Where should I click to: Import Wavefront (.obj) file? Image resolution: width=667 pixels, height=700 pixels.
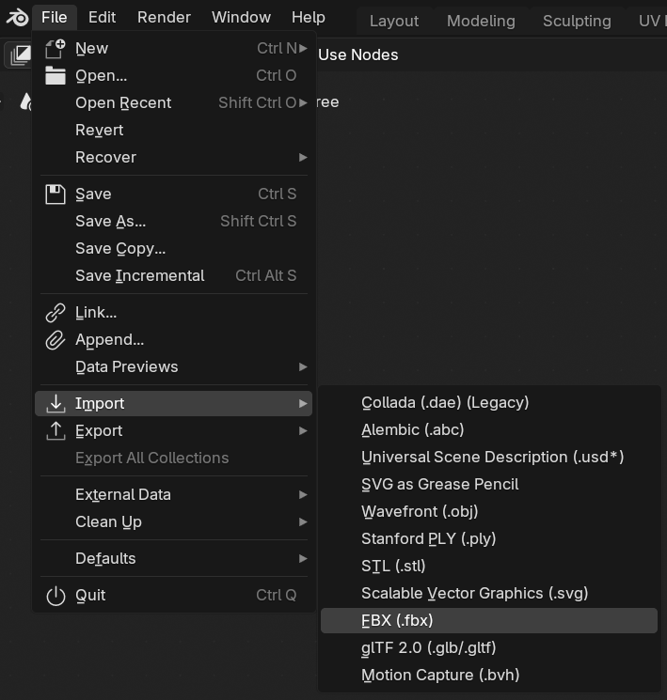(489, 511)
